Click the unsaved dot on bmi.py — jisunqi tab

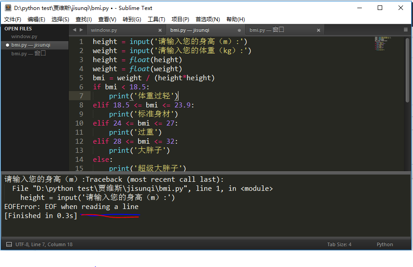click(x=239, y=30)
